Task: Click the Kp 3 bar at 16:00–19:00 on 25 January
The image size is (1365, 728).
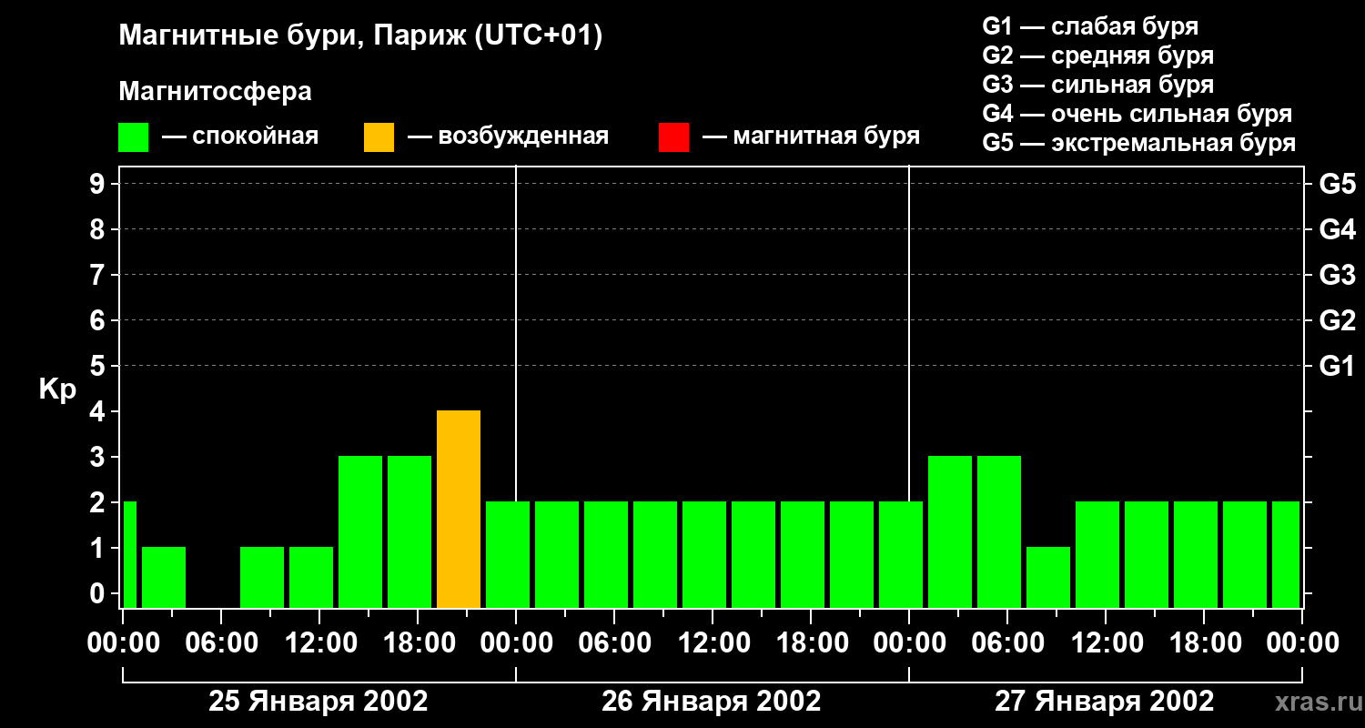Action: [x=409, y=532]
